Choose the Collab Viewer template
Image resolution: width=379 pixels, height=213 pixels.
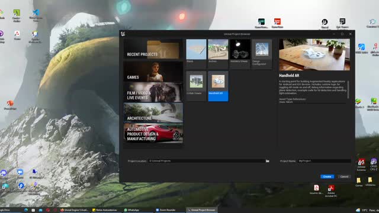pyautogui.click(x=196, y=86)
